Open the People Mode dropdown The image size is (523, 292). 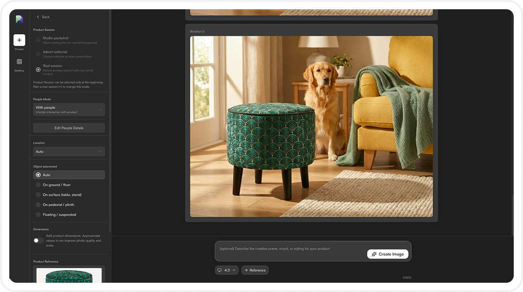click(x=69, y=110)
